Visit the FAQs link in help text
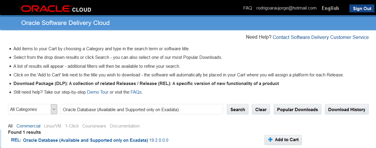Image resolution: width=376 pixels, height=148 pixels. click(136, 92)
